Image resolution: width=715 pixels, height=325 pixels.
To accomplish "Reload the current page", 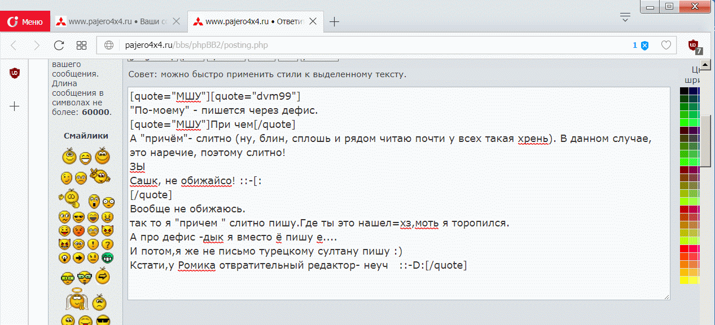I will pyautogui.click(x=59, y=45).
